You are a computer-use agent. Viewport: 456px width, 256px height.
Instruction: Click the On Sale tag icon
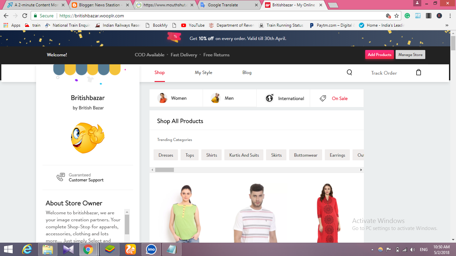(x=323, y=98)
